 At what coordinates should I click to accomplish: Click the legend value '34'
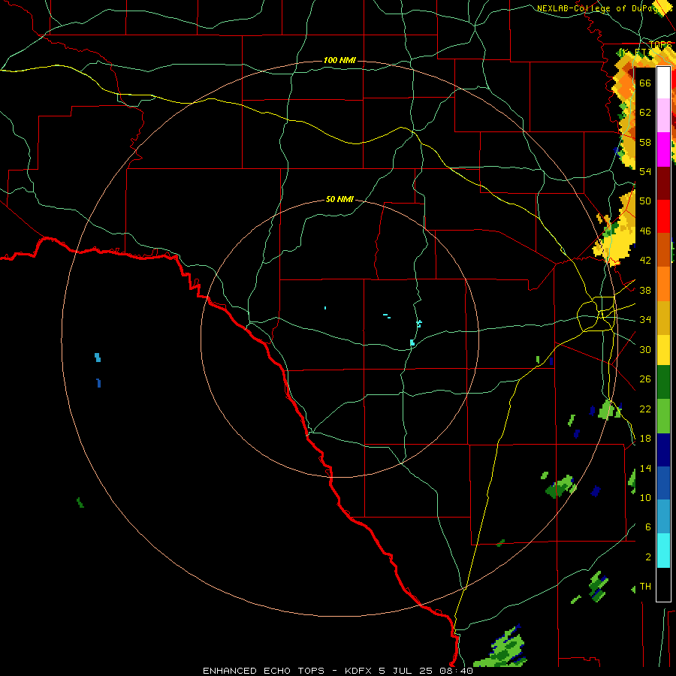pos(645,320)
